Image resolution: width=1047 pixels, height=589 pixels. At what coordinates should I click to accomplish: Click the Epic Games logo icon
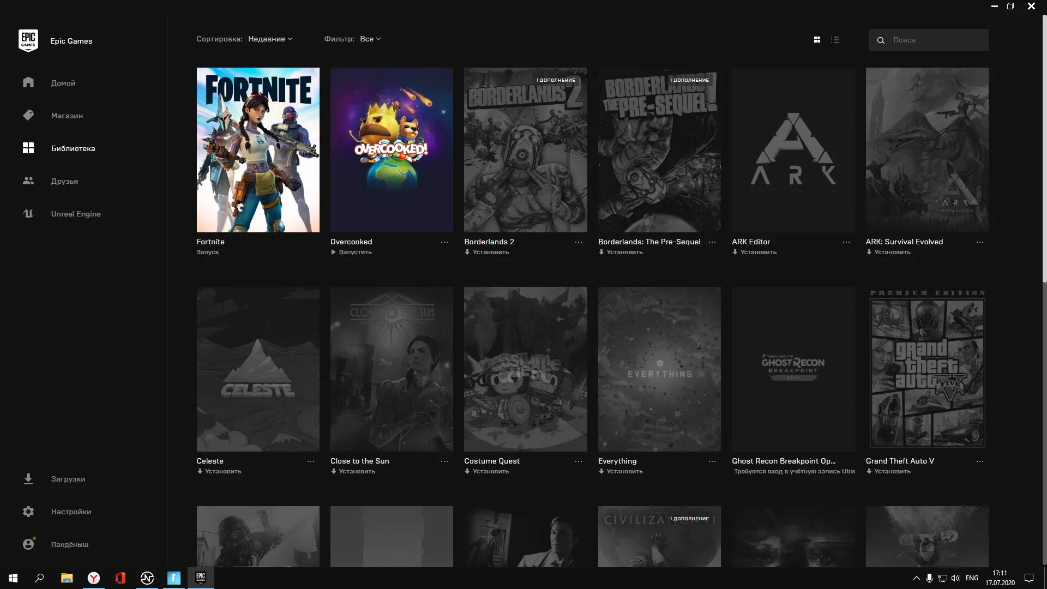[28, 41]
